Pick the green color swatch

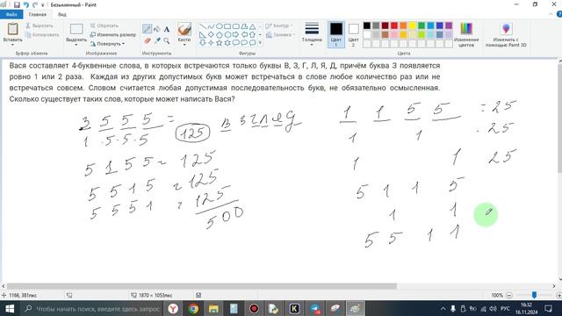point(421,25)
